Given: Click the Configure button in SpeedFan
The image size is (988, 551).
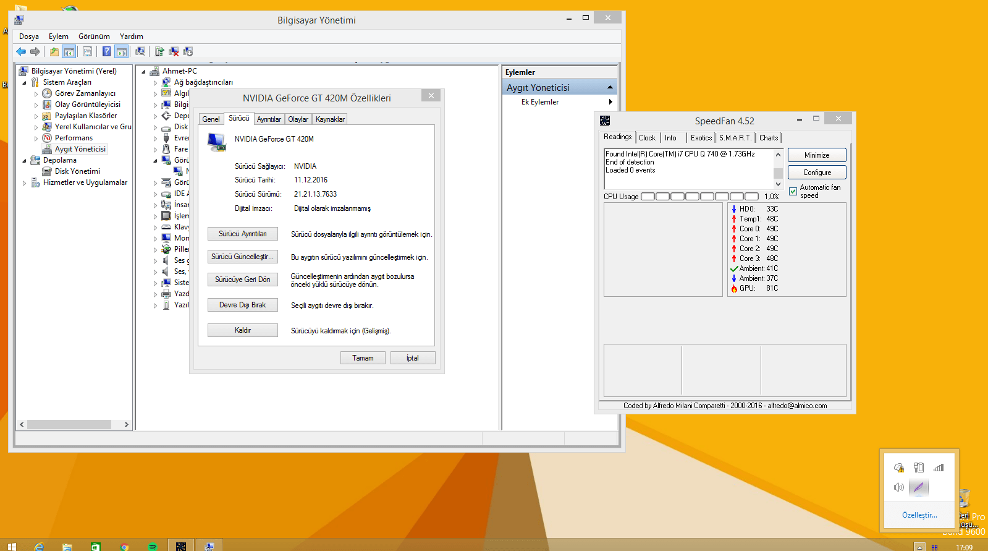Looking at the screenshot, I should tap(817, 173).
